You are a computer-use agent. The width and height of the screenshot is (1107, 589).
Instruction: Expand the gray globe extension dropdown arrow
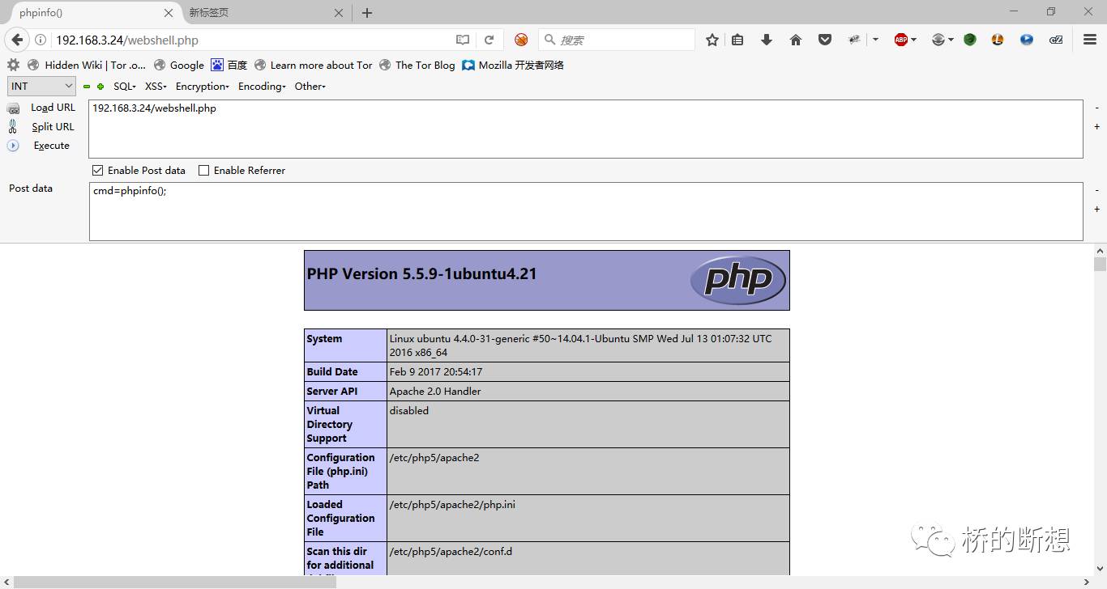pos(951,40)
